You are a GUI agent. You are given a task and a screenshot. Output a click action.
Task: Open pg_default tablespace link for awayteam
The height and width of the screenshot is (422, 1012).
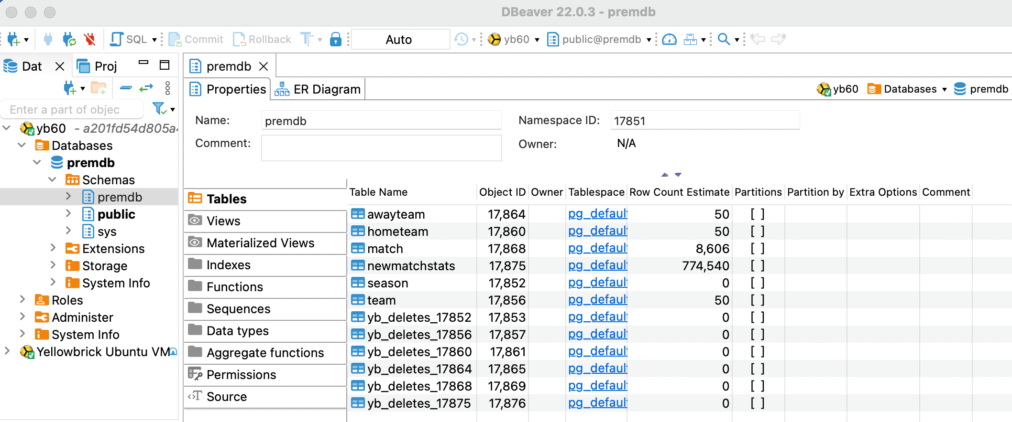pos(597,214)
